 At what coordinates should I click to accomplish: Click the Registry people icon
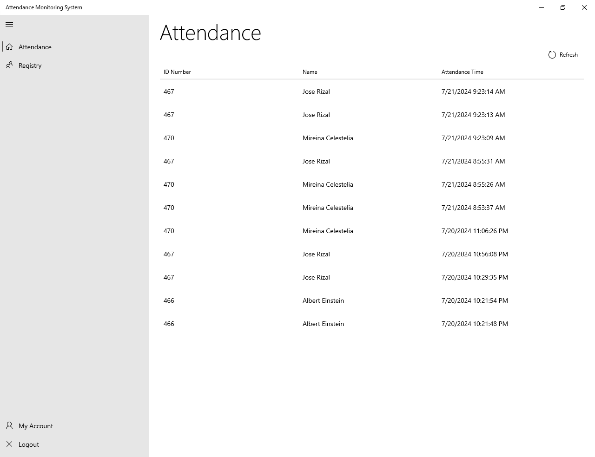pos(9,65)
